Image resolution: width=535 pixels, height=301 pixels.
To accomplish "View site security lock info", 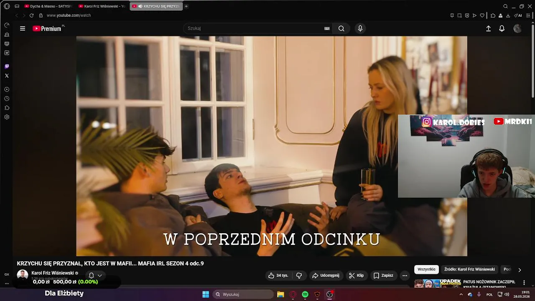I will tap(41, 15).
